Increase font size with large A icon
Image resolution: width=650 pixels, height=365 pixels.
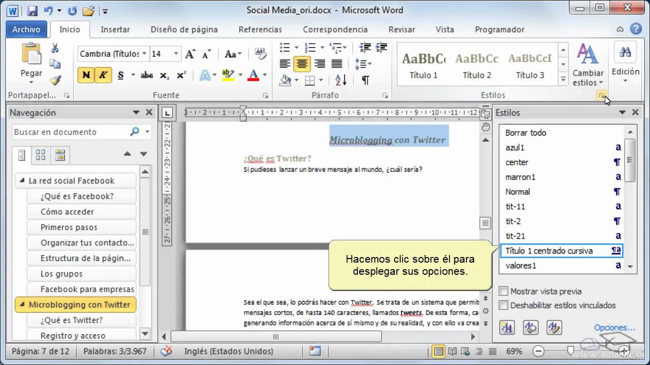coord(190,54)
